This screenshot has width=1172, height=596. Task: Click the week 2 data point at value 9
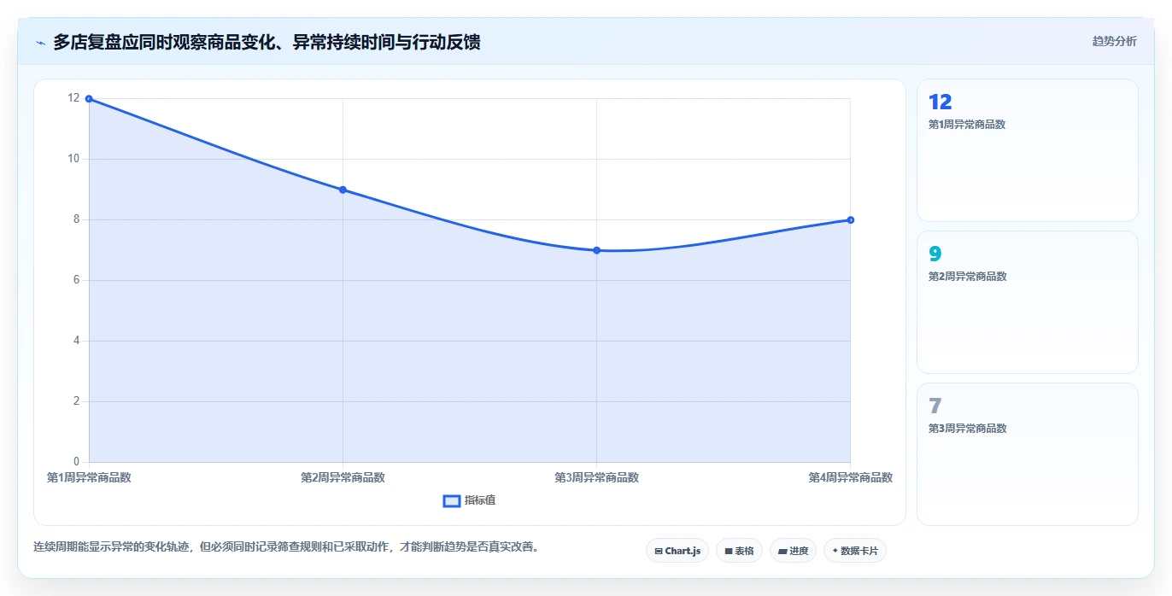click(343, 190)
